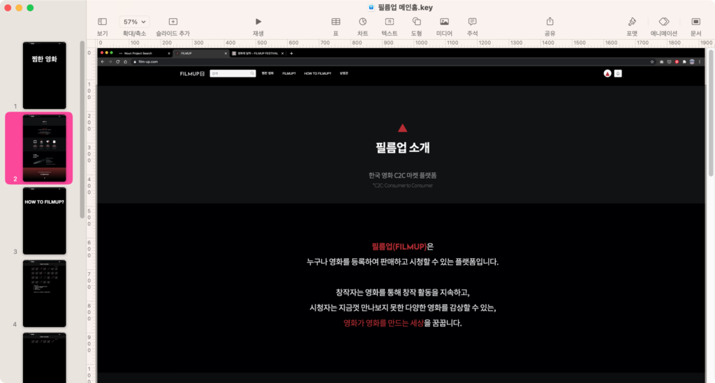Screen dimensions: 715x383
Task: Select slide 4 thumbnail in navigator
Action: click(44, 294)
